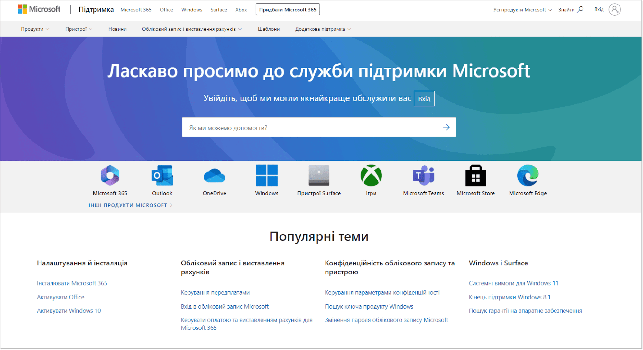The image size is (643, 350).
Task: Open Вхід в обліковий запис Microsoft link
Action: [225, 307]
